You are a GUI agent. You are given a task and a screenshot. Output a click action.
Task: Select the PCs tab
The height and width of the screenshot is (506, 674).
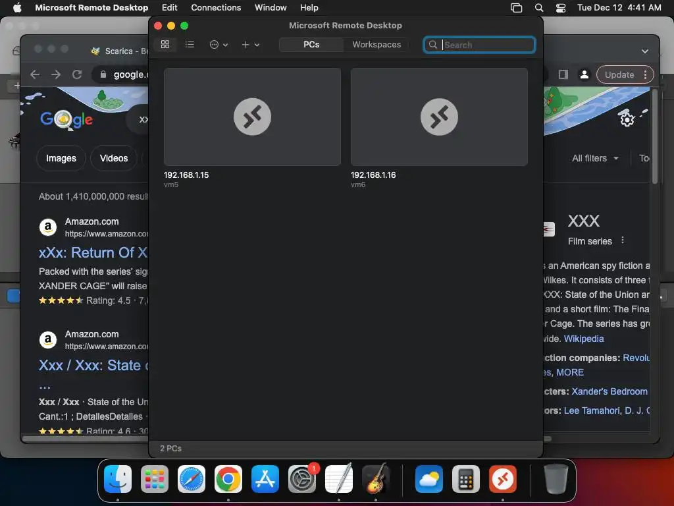coord(311,44)
